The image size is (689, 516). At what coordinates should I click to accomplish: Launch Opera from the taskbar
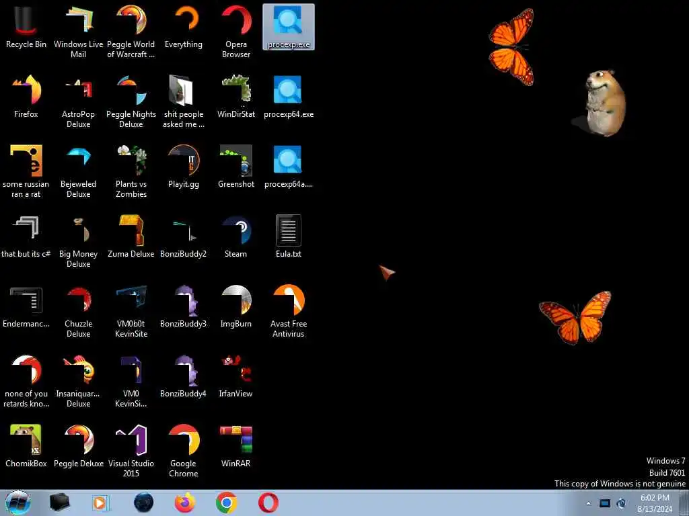click(268, 503)
